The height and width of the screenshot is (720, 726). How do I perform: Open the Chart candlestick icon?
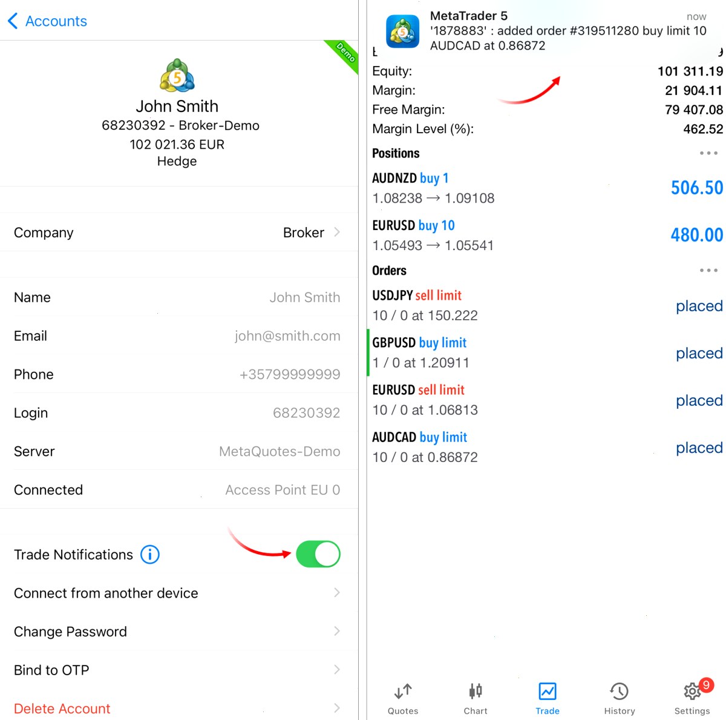pos(476,691)
